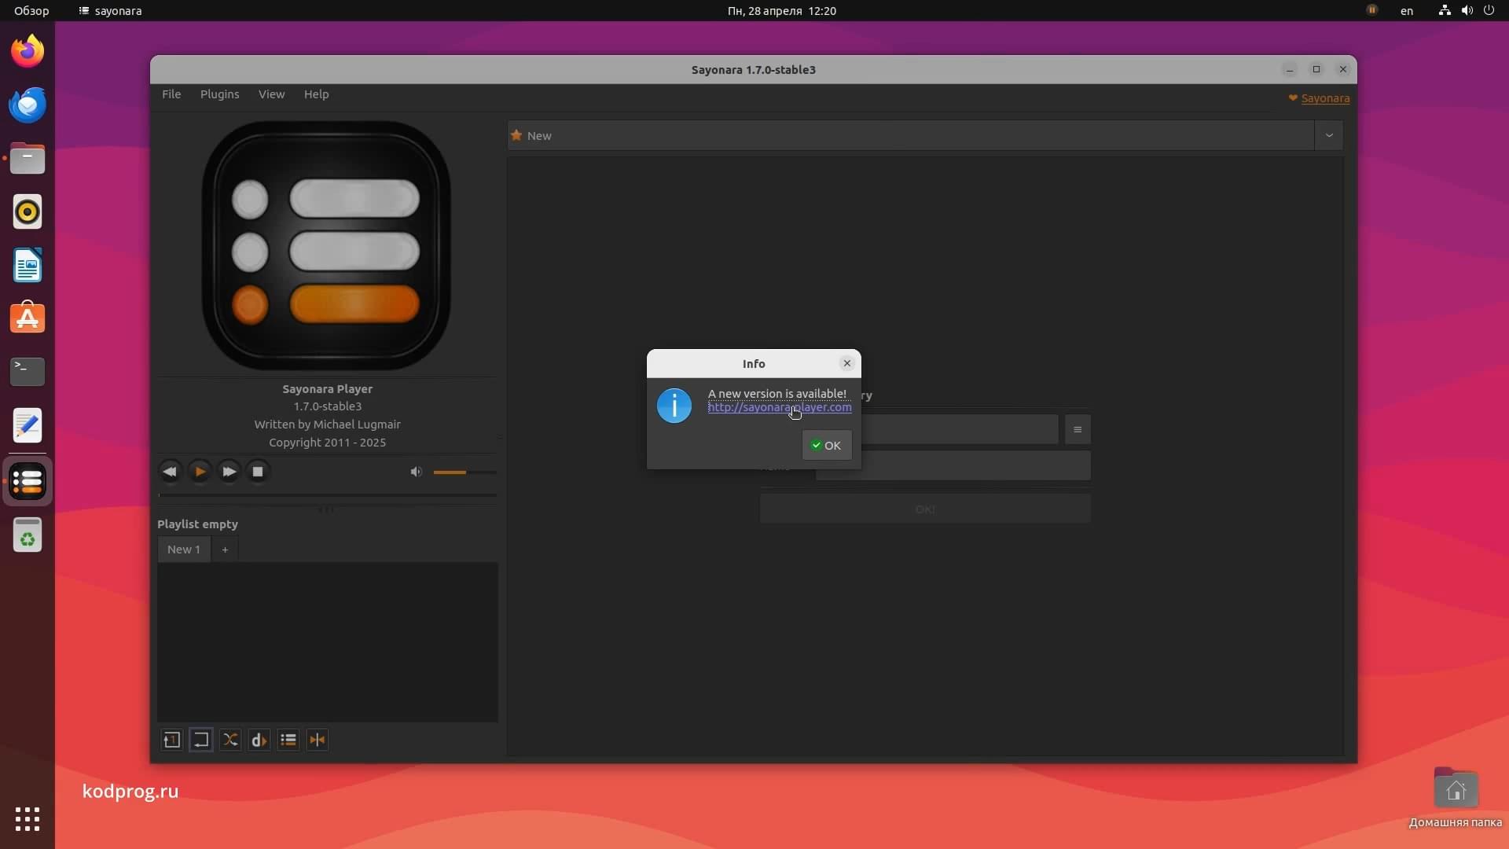
Task: Switch keyboard layout indicator en
Action: tap(1407, 11)
